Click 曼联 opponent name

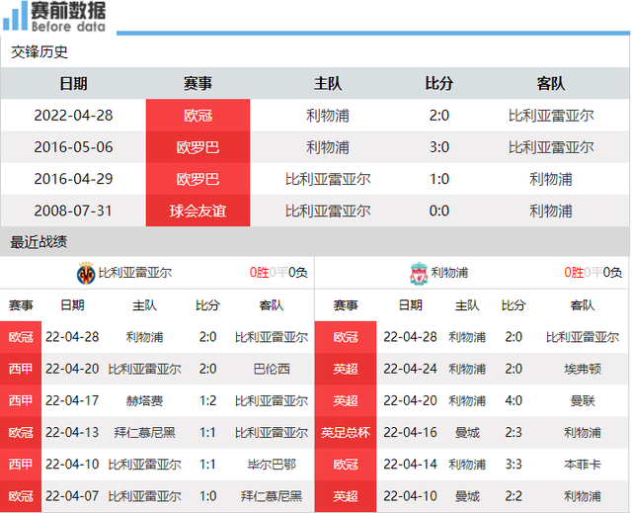(x=583, y=401)
